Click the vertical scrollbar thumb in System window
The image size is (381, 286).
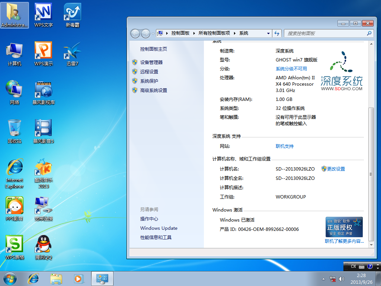[371, 174]
